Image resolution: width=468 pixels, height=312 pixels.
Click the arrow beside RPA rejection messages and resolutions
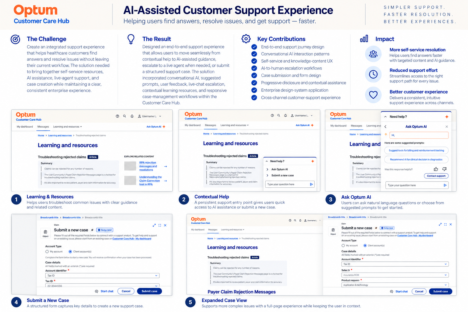tap(165, 166)
